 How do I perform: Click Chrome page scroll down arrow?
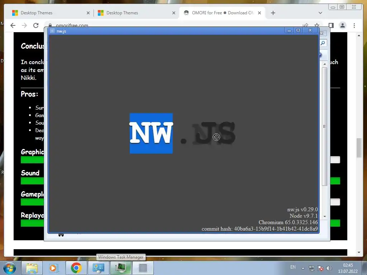tap(359, 252)
